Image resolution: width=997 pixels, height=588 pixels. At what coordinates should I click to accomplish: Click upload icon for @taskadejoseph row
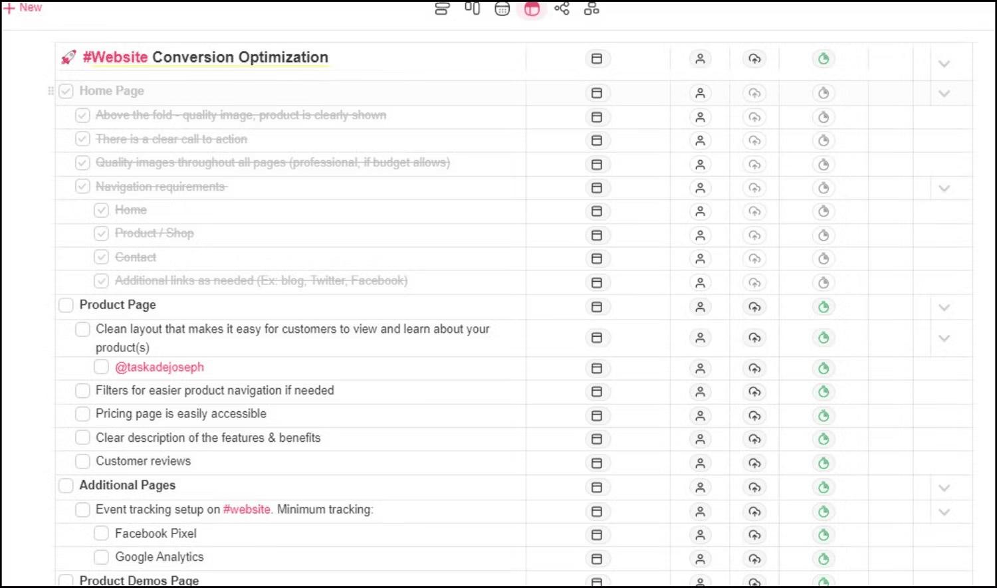(x=754, y=369)
